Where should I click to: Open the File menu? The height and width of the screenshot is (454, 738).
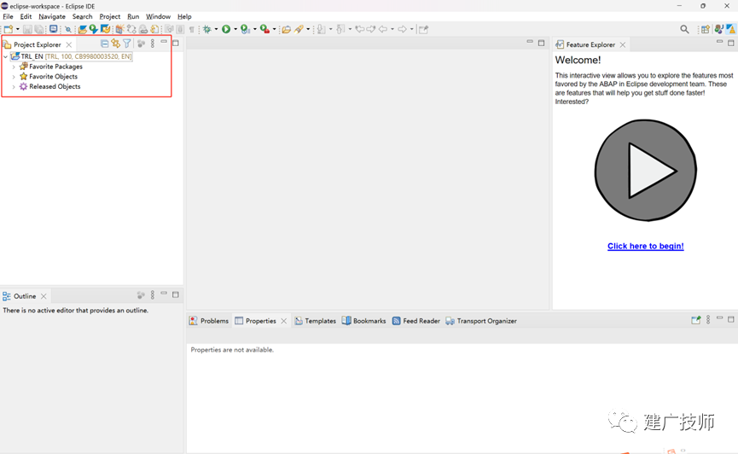(8, 16)
